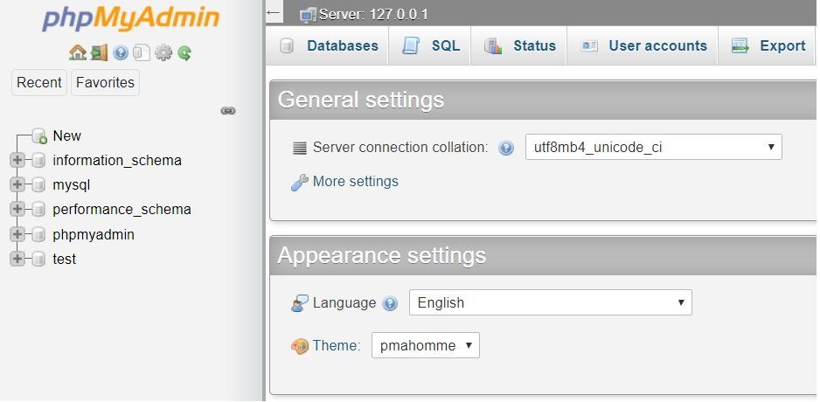Screen dimensions: 820x402
Task: Click the log out door icon
Action: tap(99, 52)
